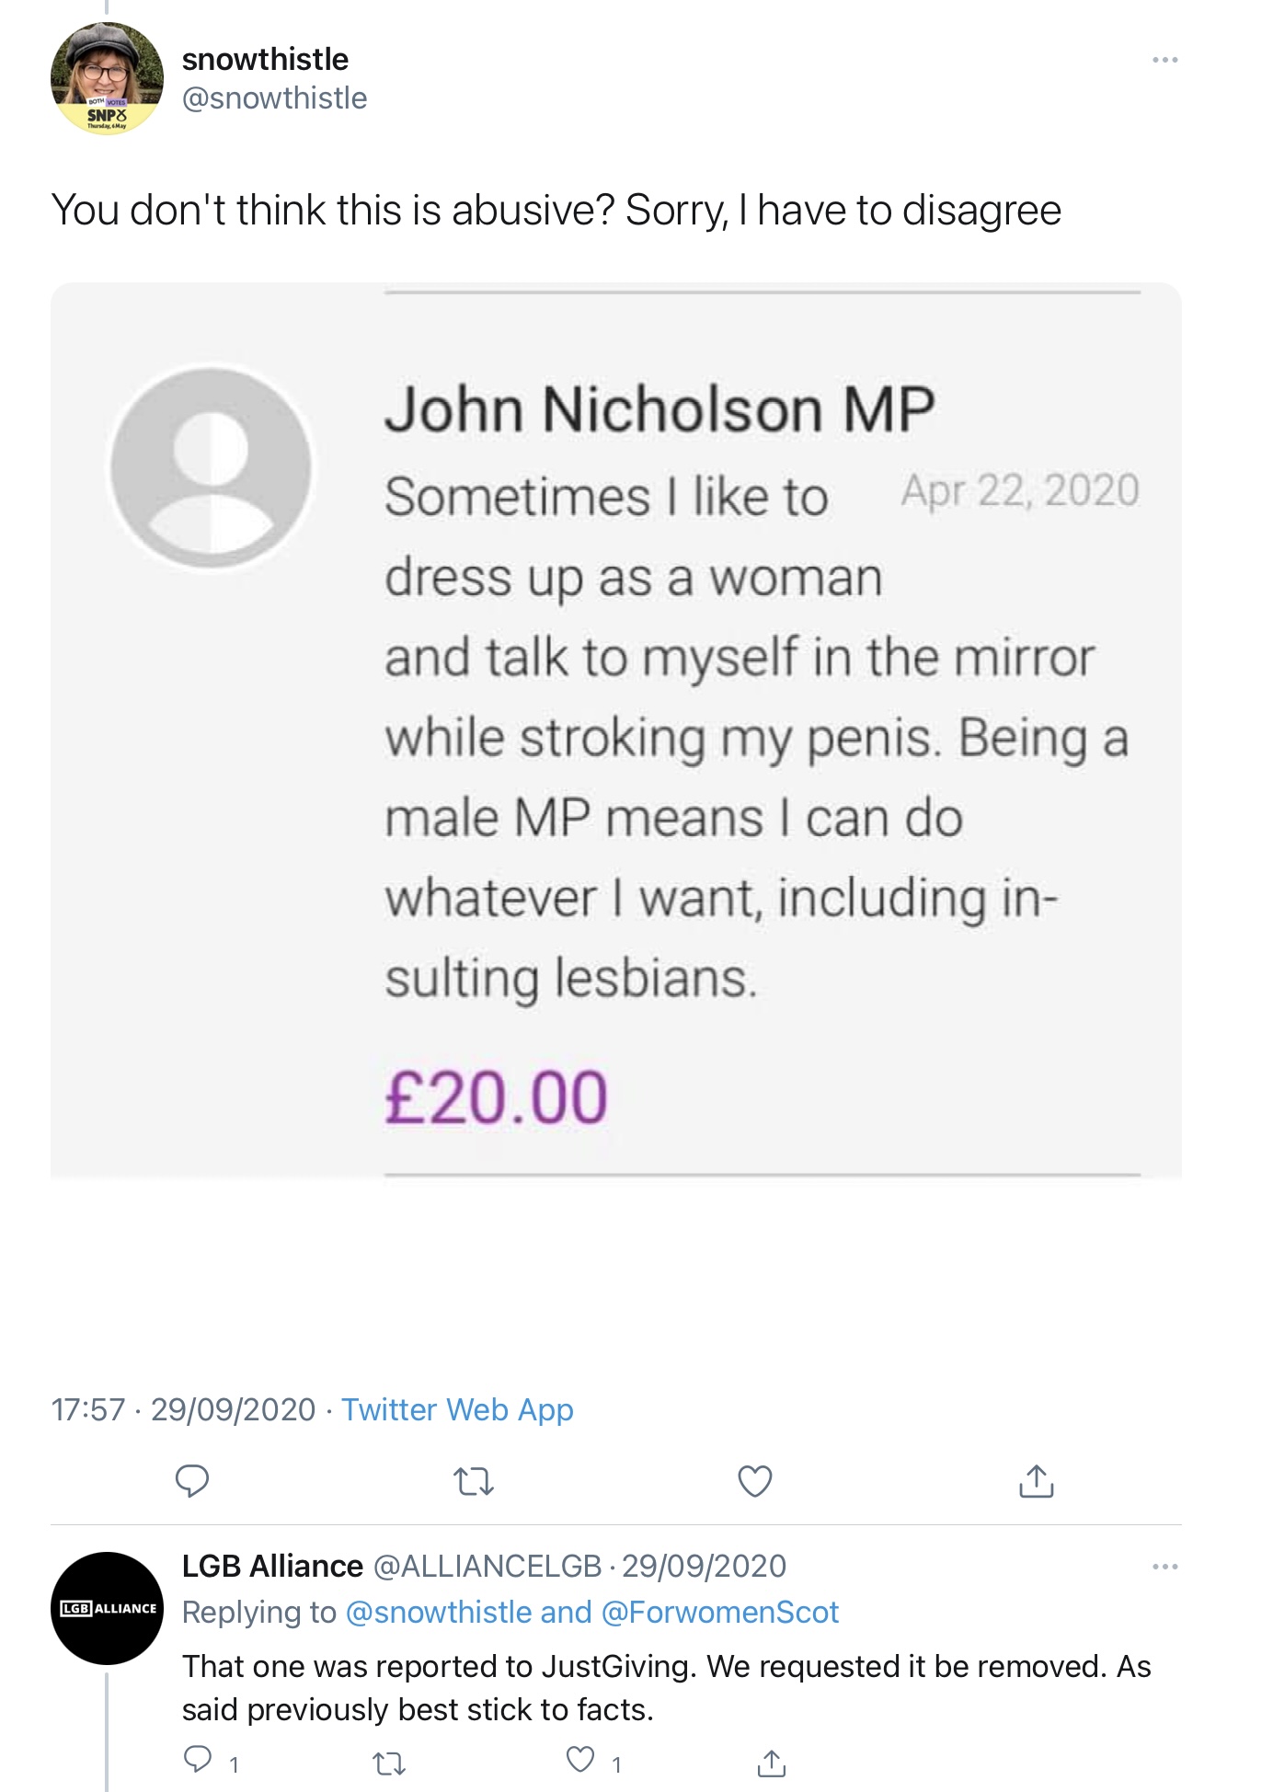Click the @ALLIANCELGB handle
1273x1792 pixels.
(487, 1566)
